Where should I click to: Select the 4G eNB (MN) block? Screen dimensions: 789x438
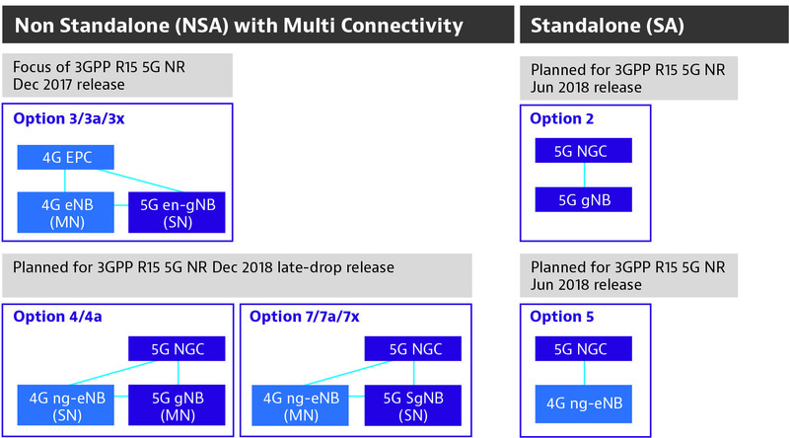coord(65,212)
